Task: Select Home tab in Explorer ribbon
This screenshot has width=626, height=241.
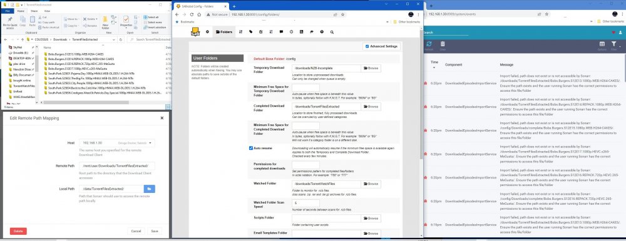Action: point(21,11)
